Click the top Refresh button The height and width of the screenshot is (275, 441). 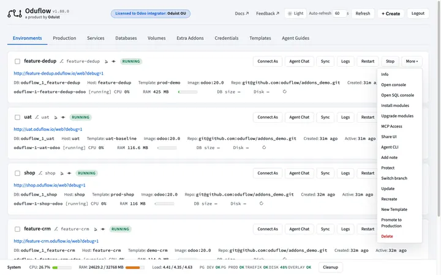(363, 13)
